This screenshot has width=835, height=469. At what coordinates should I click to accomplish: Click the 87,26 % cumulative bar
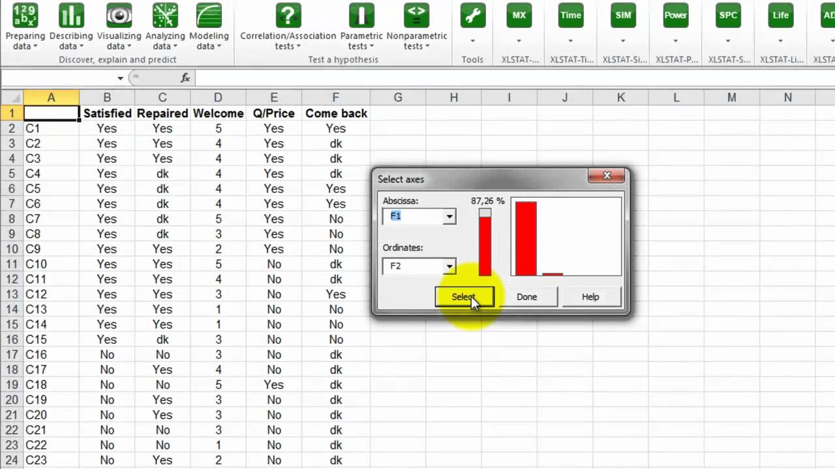(485, 242)
